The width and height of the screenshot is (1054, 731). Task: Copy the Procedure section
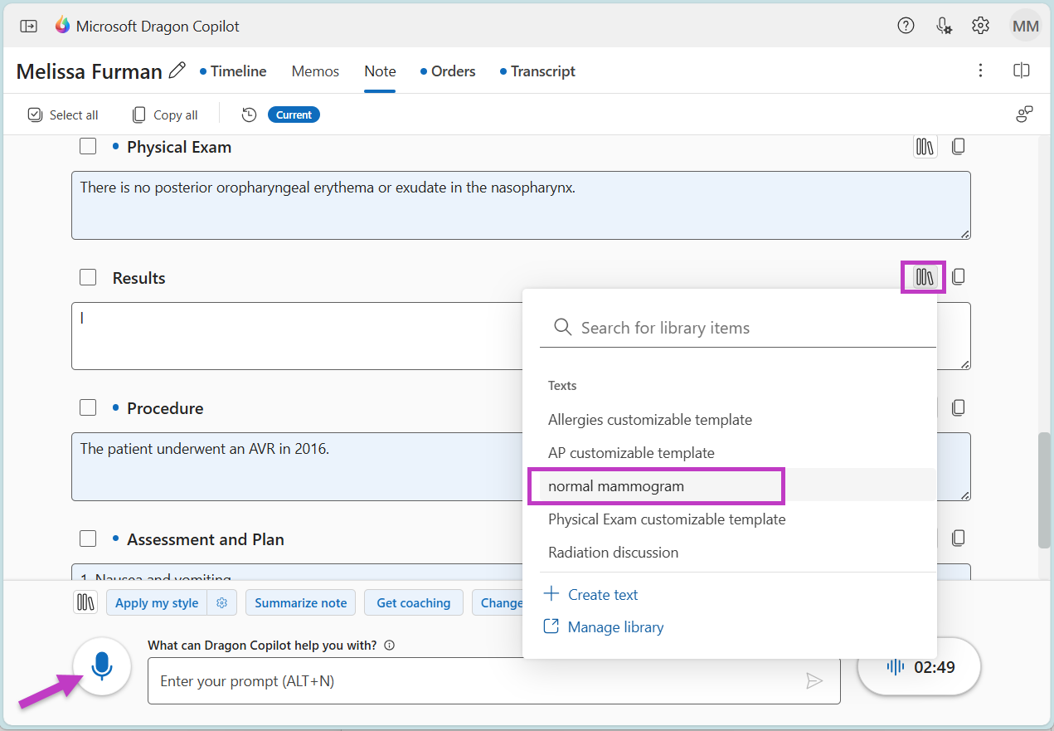958,407
